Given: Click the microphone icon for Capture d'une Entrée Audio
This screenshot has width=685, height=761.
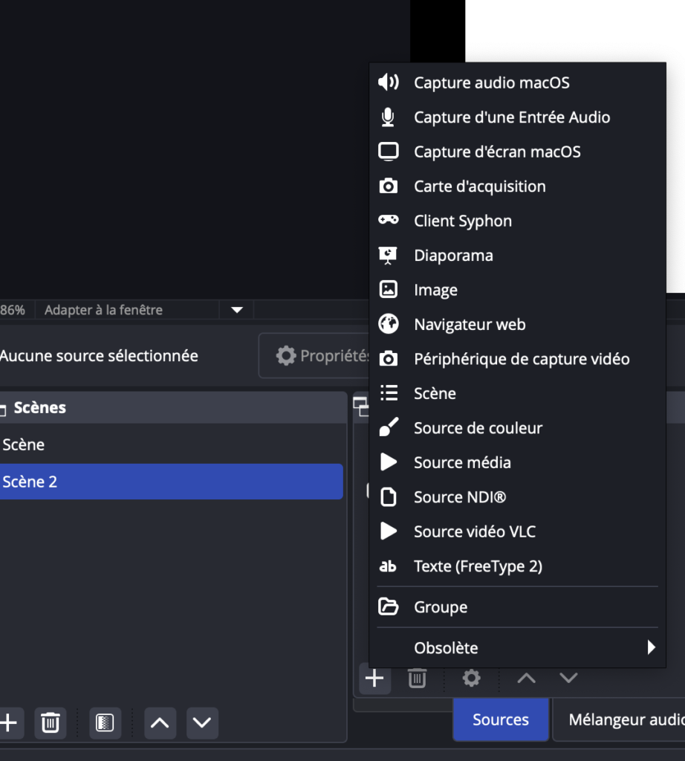Looking at the screenshot, I should click(388, 117).
